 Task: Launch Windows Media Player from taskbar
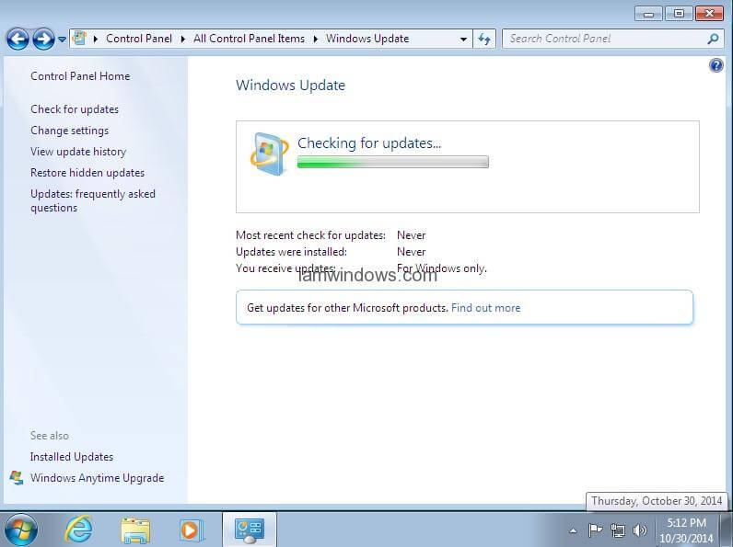point(192,530)
